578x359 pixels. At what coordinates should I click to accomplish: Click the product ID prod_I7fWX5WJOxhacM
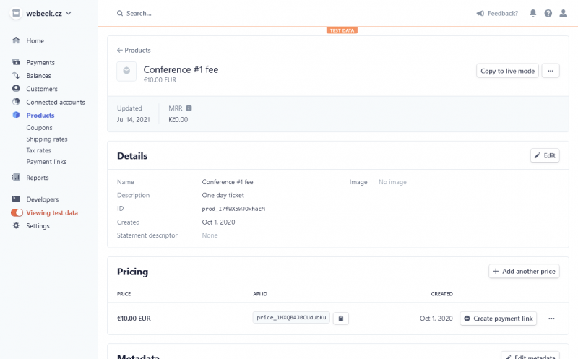pos(233,209)
